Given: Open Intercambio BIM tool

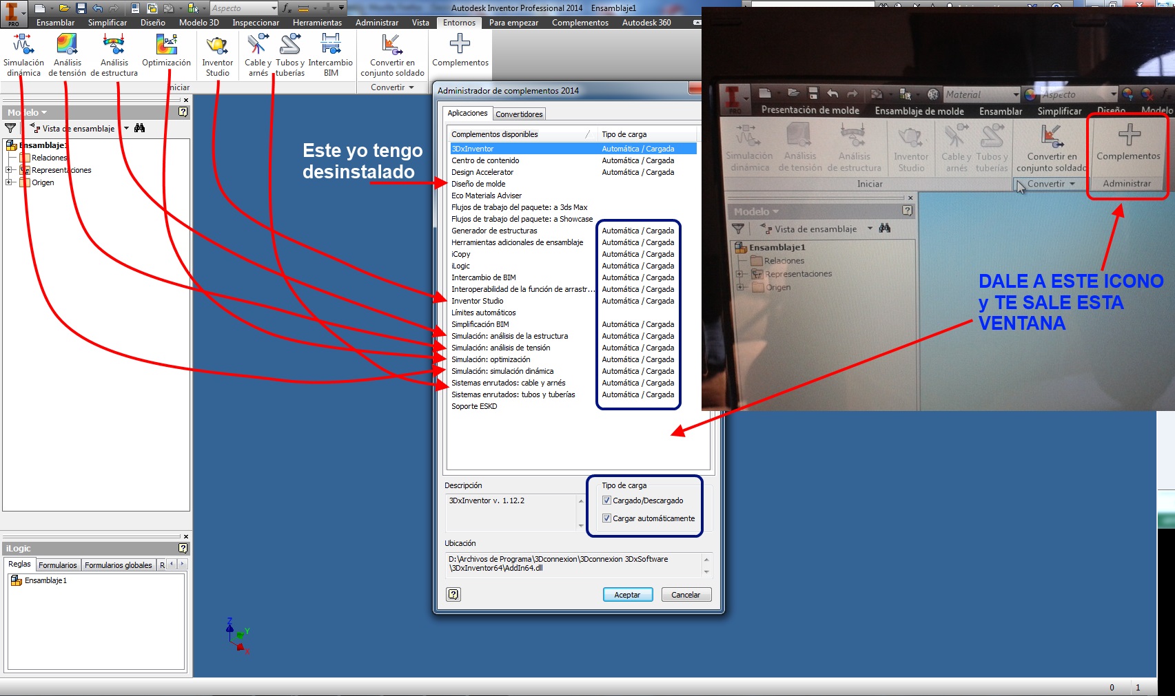Looking at the screenshot, I should 330,55.
